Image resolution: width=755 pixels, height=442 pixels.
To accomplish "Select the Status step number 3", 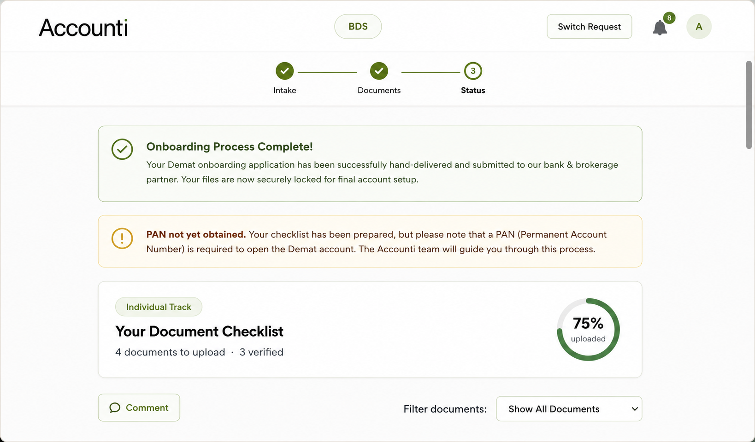I will tap(473, 71).
